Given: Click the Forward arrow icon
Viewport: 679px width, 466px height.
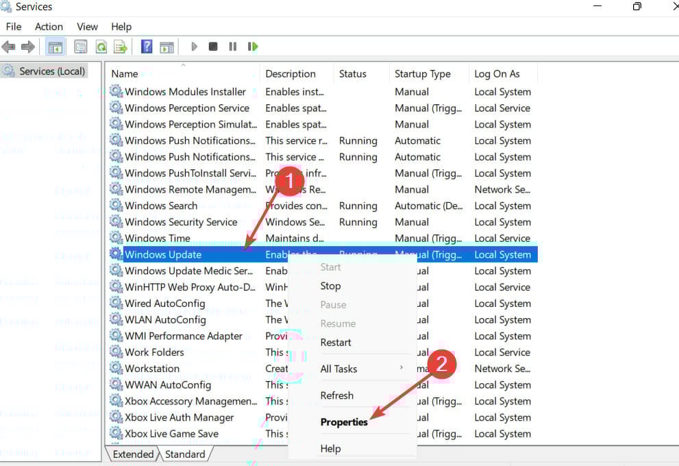Looking at the screenshot, I should [27, 46].
